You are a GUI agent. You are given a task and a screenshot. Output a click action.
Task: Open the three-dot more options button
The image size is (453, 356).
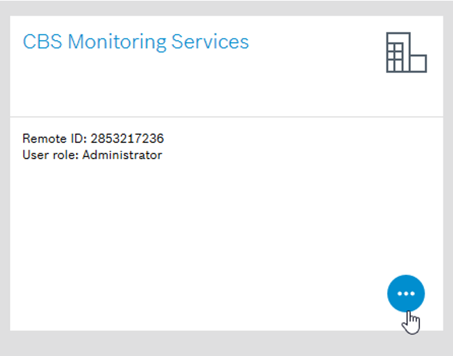click(x=406, y=294)
